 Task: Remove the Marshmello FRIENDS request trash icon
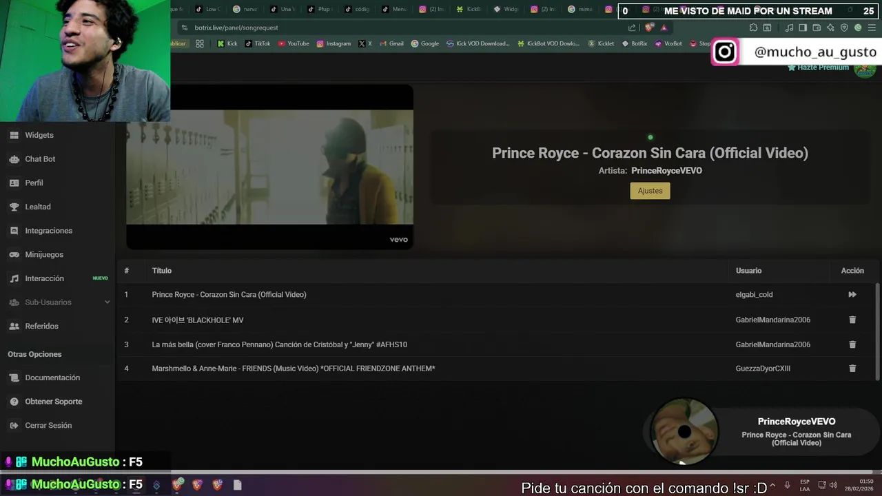pyautogui.click(x=852, y=369)
